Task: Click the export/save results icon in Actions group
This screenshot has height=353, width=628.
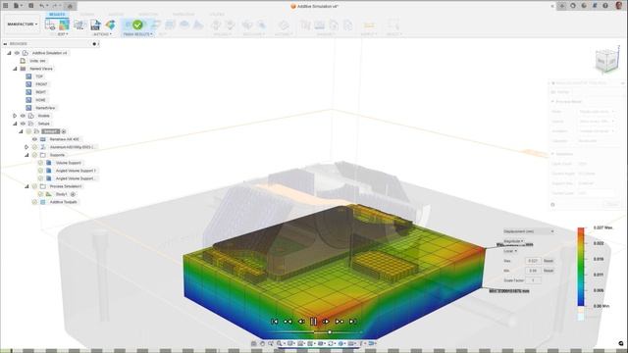Action: (95, 25)
